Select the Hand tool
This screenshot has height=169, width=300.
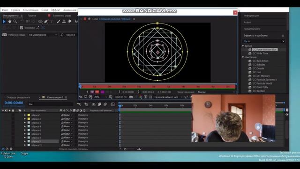pos(9,22)
